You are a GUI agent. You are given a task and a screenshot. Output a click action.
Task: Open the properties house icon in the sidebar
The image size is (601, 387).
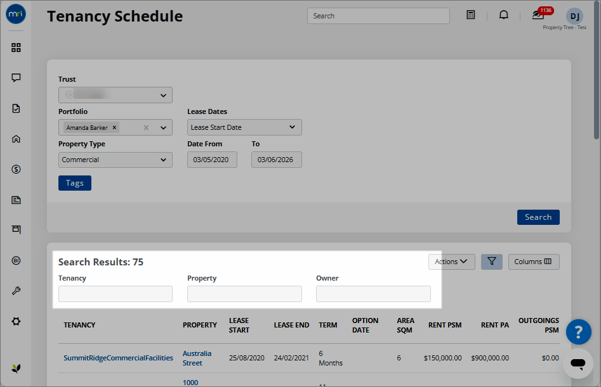(x=16, y=139)
